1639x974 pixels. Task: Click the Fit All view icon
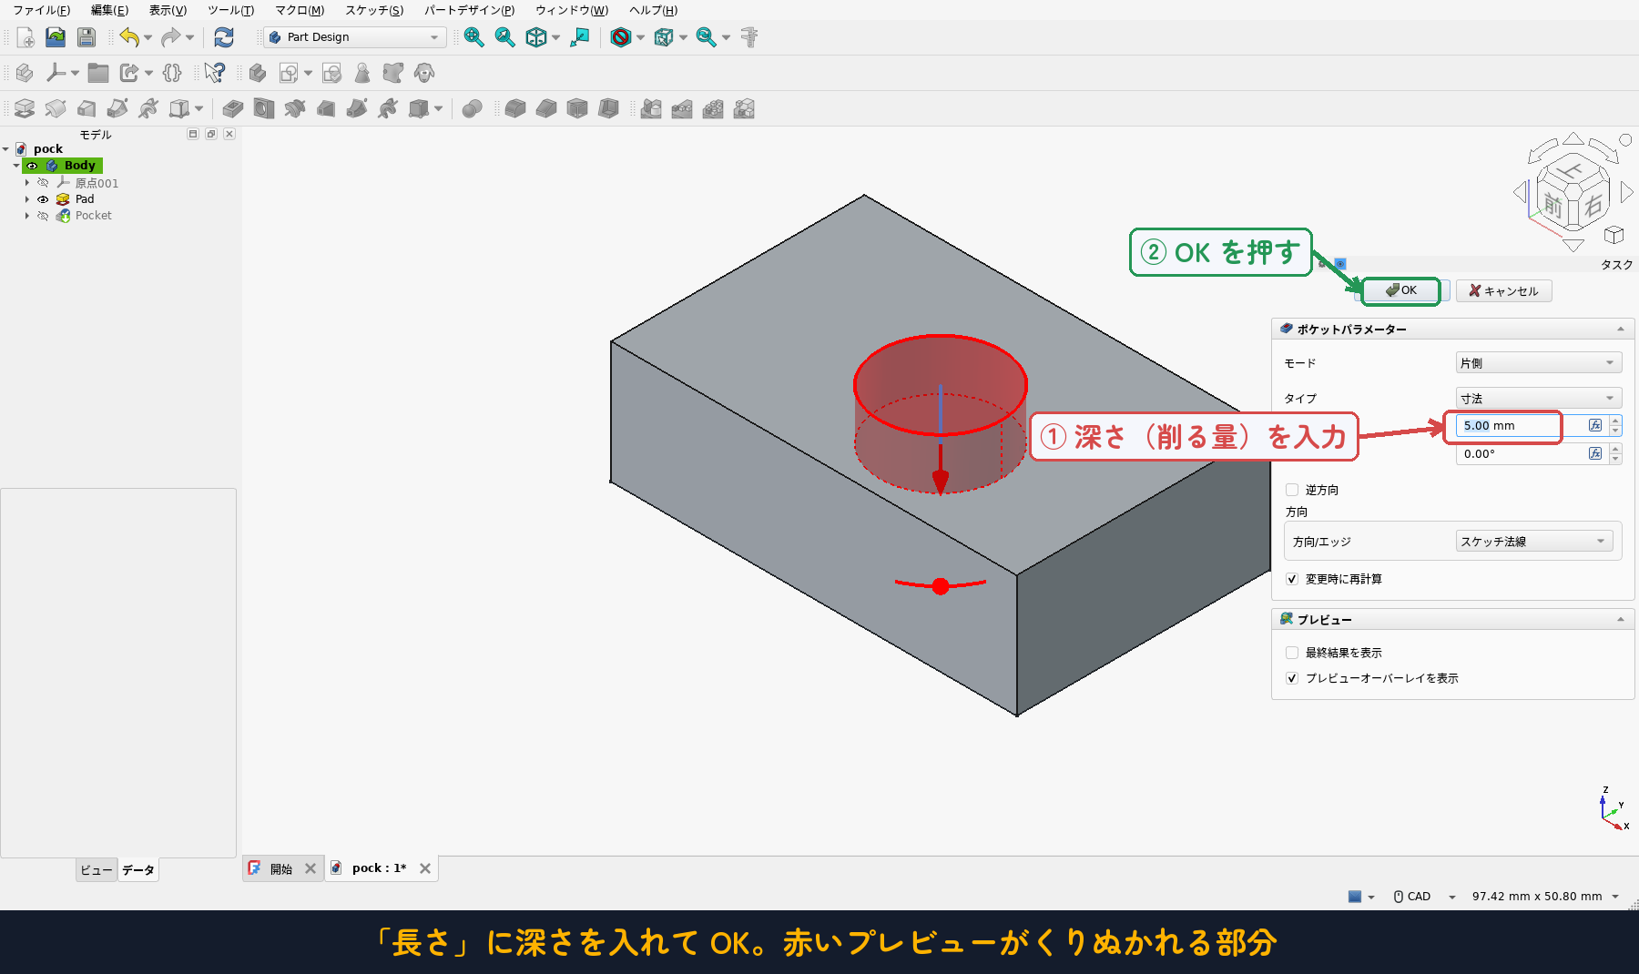pos(474,37)
